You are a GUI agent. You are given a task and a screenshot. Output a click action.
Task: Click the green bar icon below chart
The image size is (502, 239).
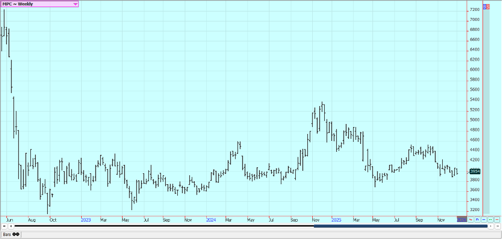491,219
